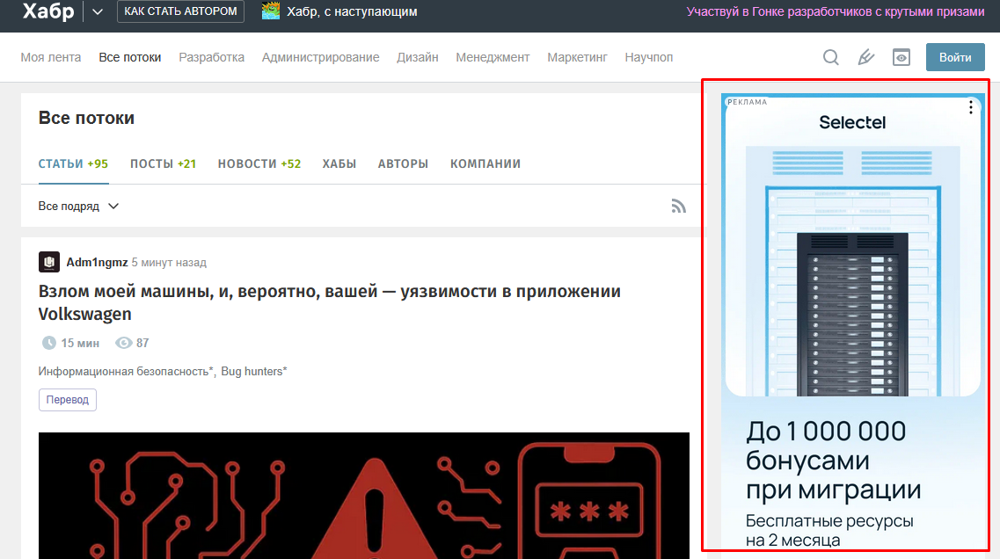This screenshot has height=559, width=1000.
Task: Open the Разработка flow
Action: coord(211,57)
